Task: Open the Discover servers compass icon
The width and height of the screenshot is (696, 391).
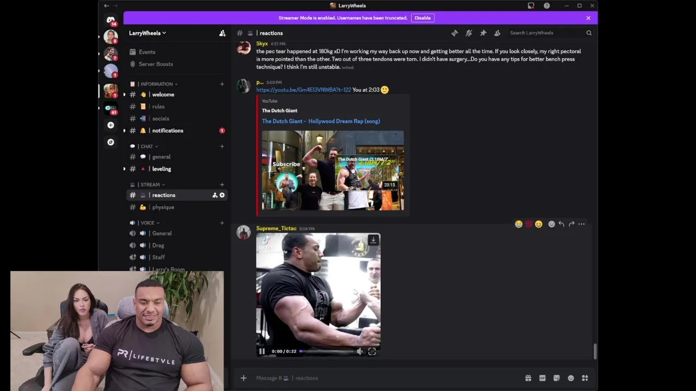Action: 111,142
